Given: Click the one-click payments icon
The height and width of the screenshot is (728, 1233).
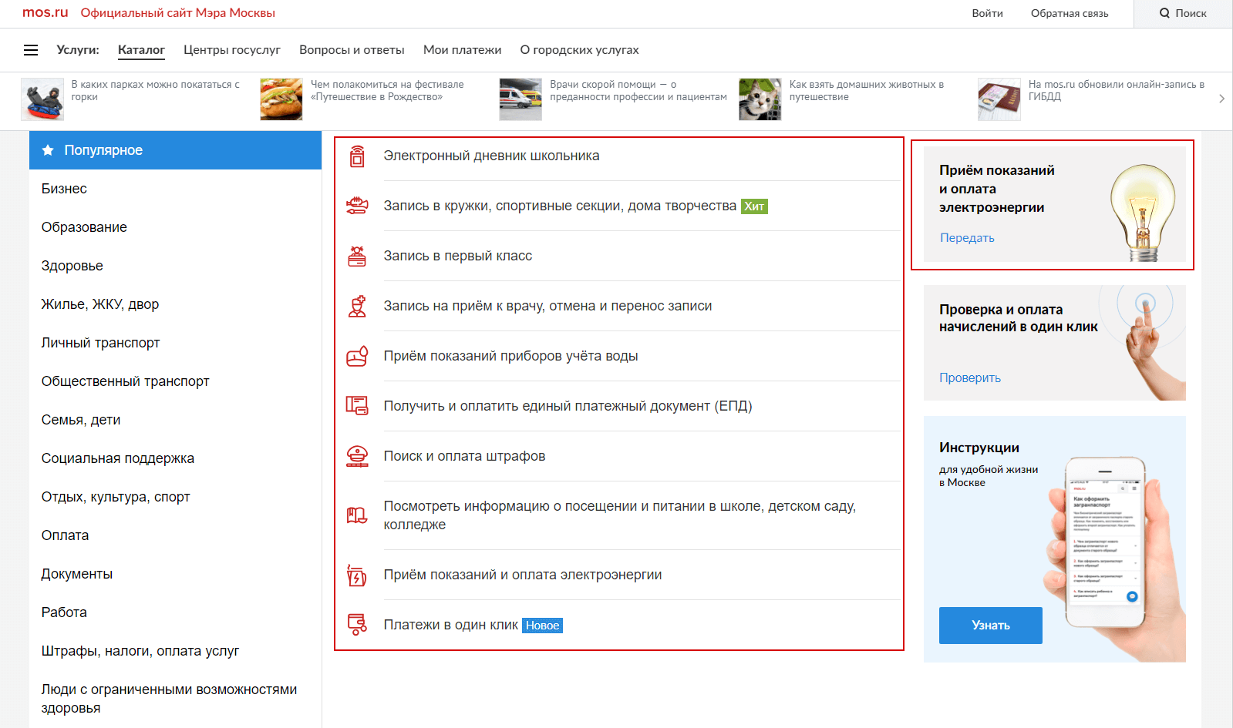Looking at the screenshot, I should tap(357, 625).
